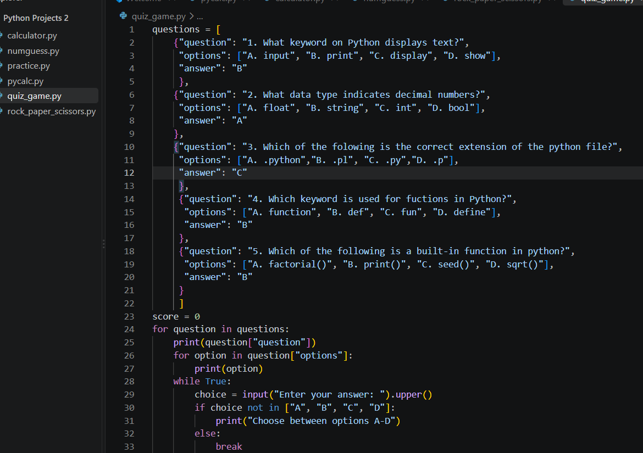This screenshot has height=453, width=643.
Task: Select practice.py in the Explorer
Action: click(x=29, y=66)
